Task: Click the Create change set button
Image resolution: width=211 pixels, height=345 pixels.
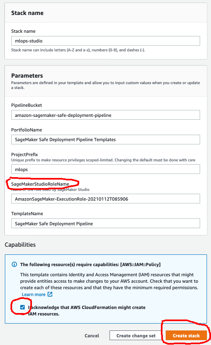Action: tap(136, 336)
